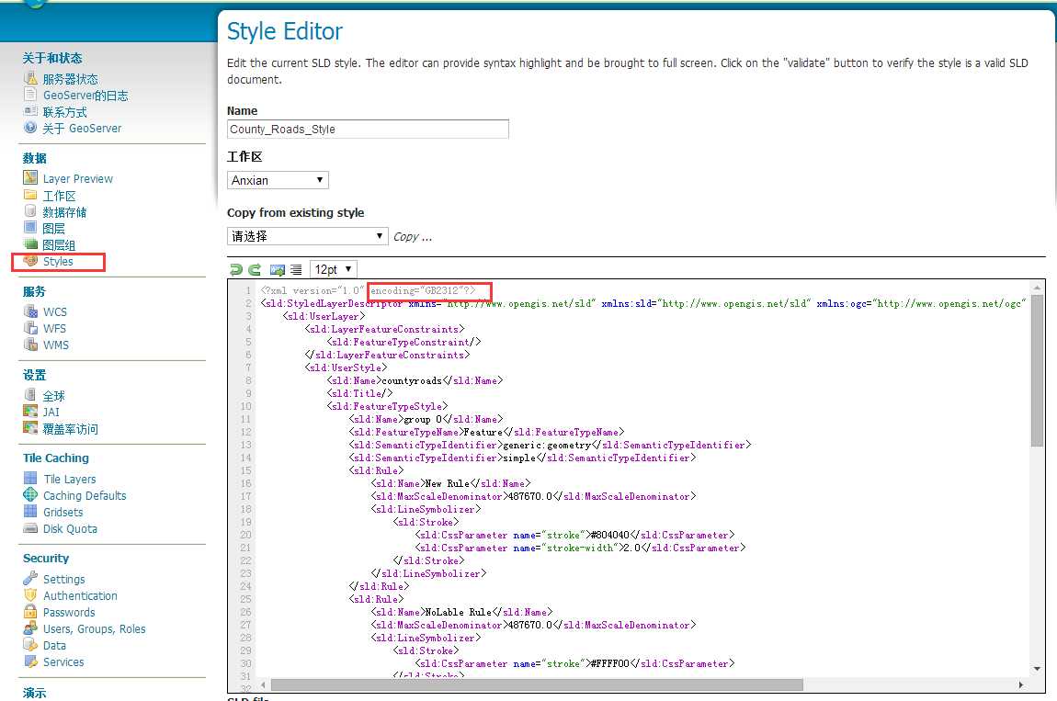Click the redo icon in editor toolbar
This screenshot has height=701, width=1057.
(x=255, y=269)
